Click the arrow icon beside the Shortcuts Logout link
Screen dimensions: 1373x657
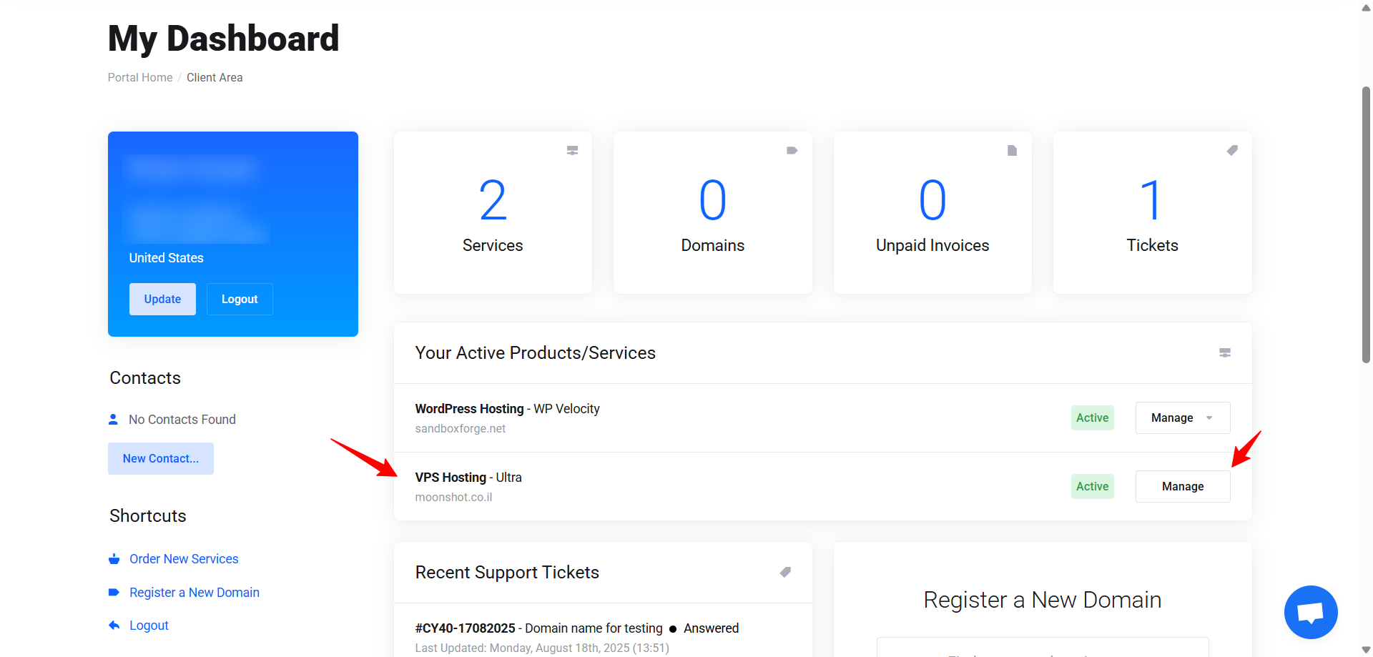tap(114, 625)
